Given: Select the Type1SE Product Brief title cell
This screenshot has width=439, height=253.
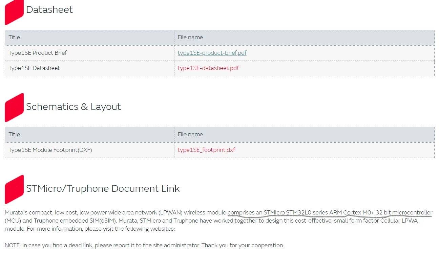Looking at the screenshot, I should tap(89, 53).
